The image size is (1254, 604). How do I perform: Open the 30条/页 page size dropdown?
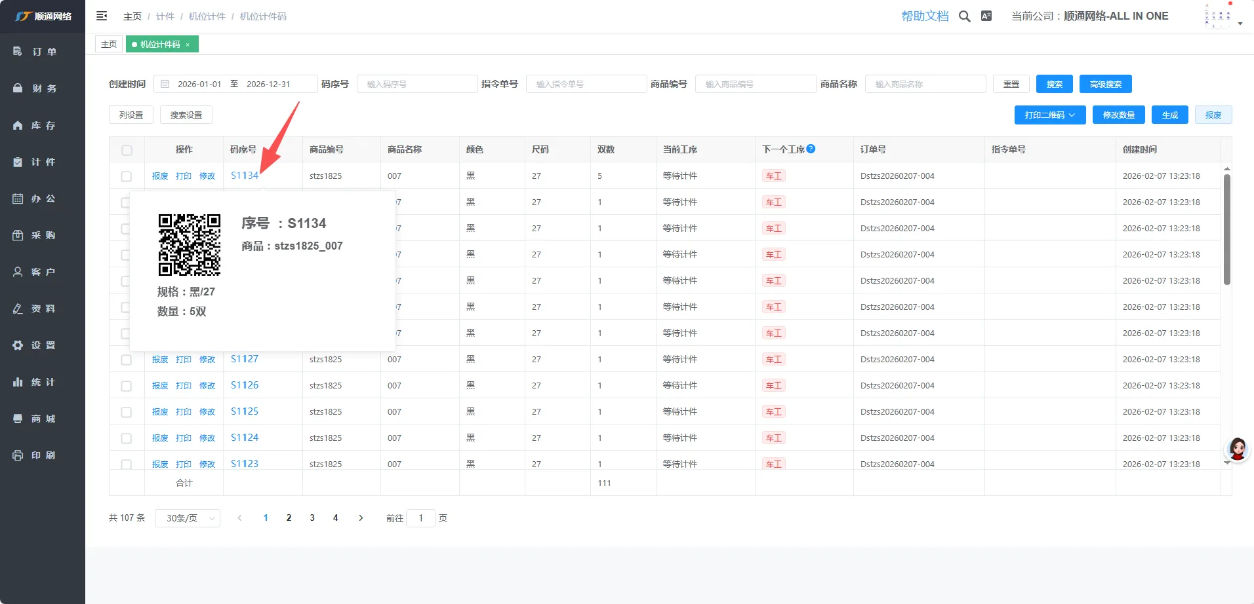[x=188, y=518]
